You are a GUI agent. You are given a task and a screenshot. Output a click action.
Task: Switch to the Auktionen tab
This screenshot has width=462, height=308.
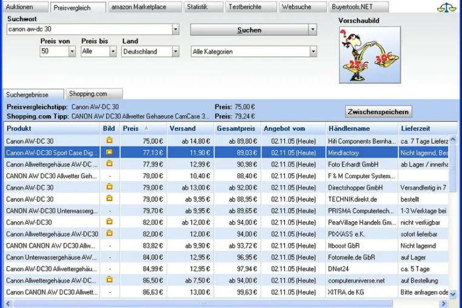point(25,7)
